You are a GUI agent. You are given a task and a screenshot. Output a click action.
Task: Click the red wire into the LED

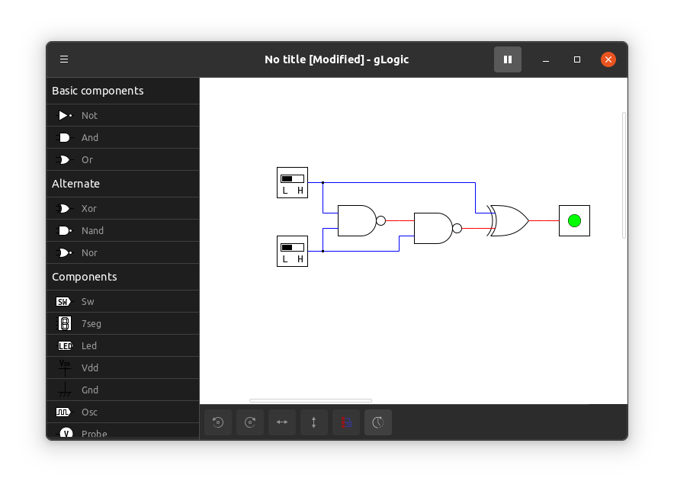[544, 220]
